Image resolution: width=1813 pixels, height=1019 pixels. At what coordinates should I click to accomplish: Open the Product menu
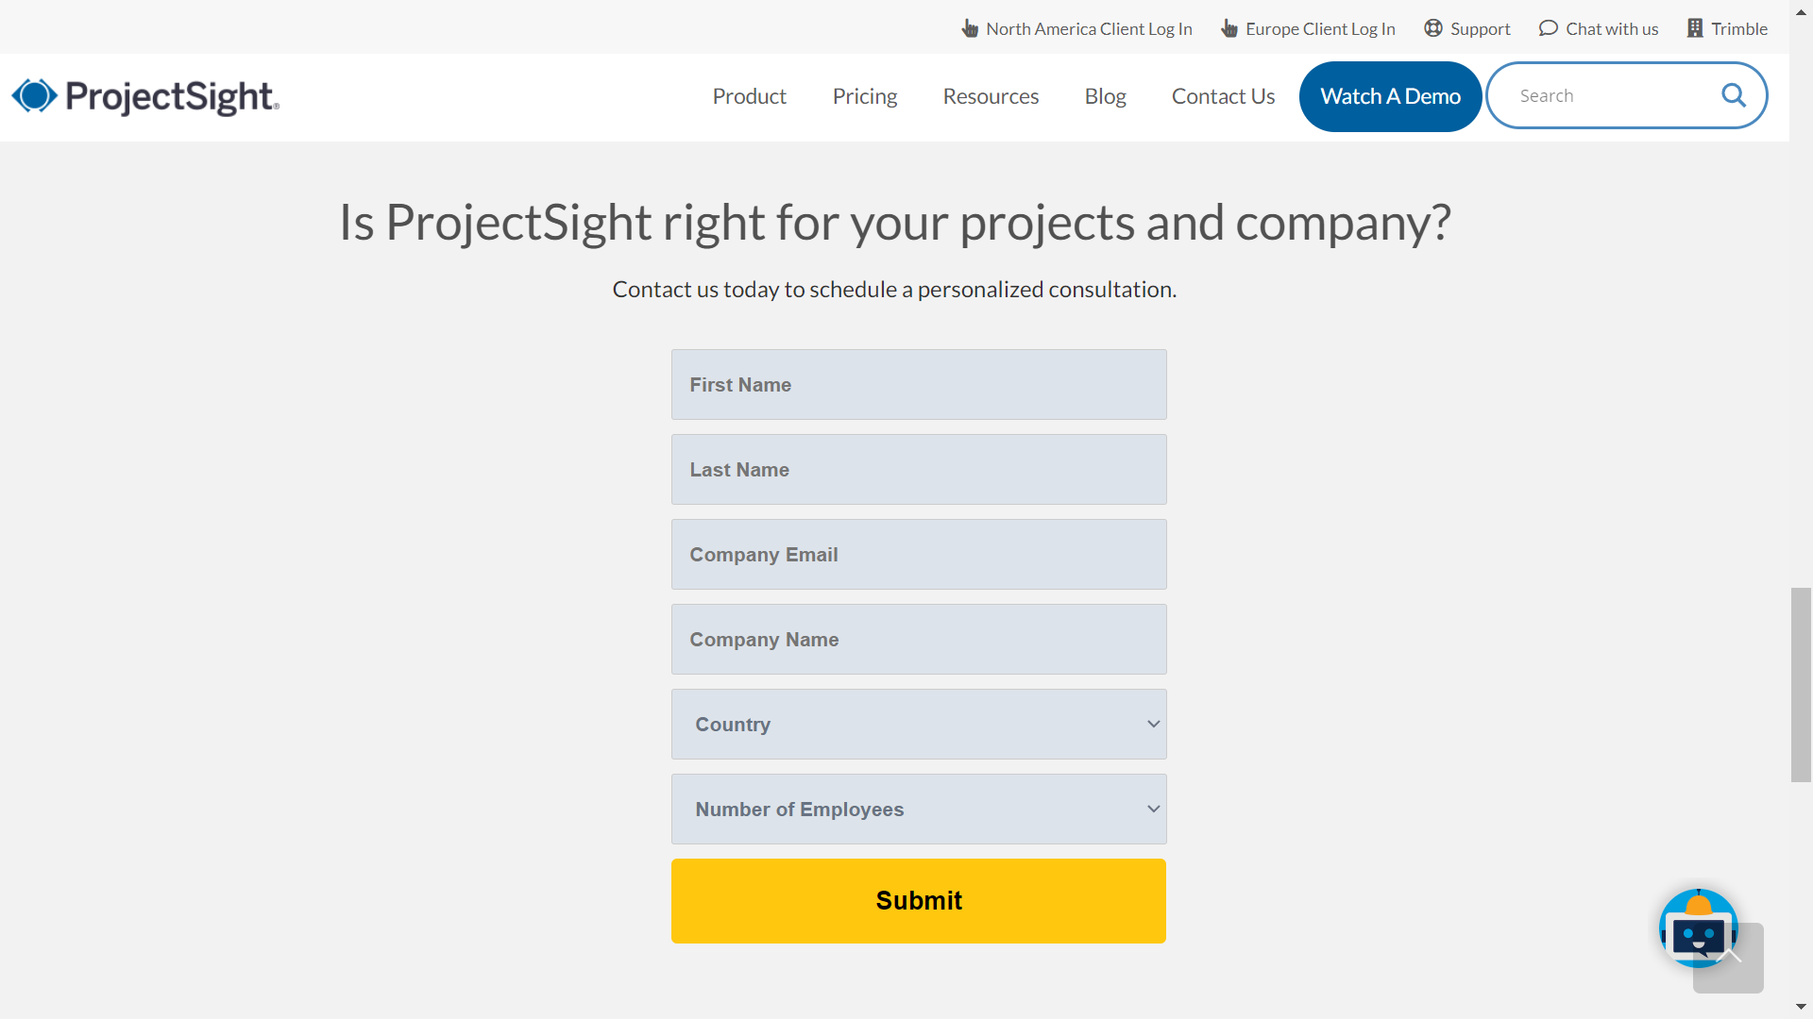[x=749, y=96]
